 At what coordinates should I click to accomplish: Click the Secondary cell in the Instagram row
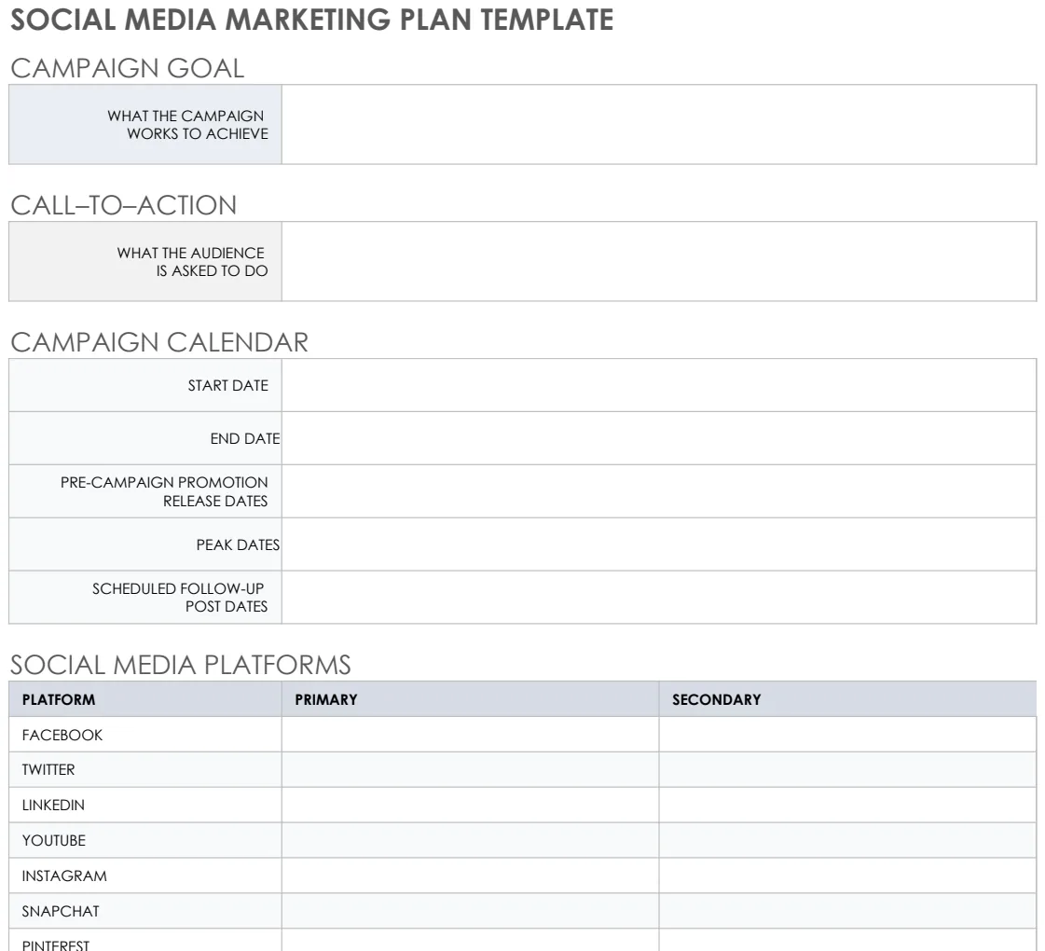point(847,875)
